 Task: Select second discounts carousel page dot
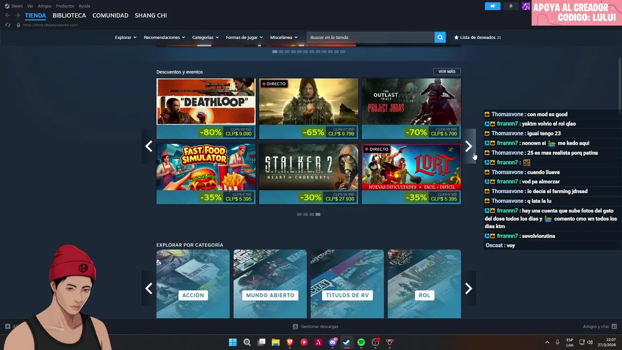[305, 214]
